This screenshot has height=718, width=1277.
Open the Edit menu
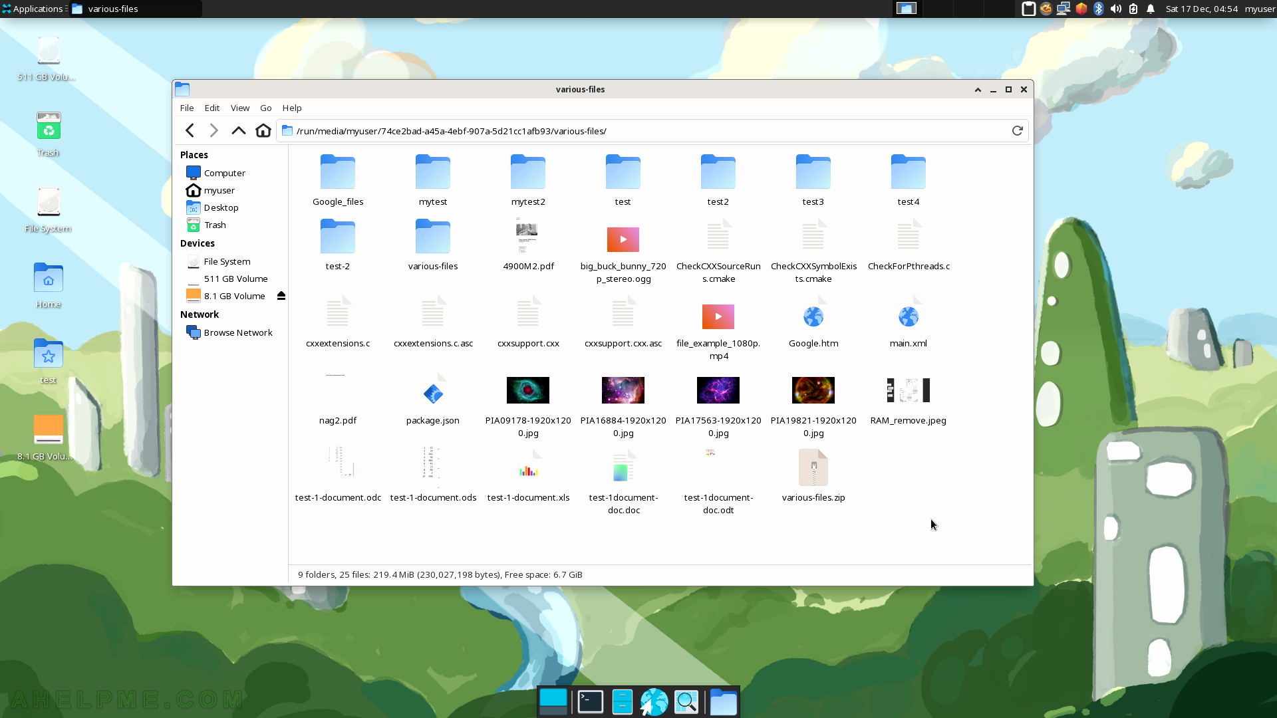pos(212,108)
